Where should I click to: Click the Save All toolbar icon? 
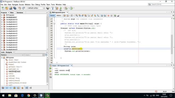[14, 8]
